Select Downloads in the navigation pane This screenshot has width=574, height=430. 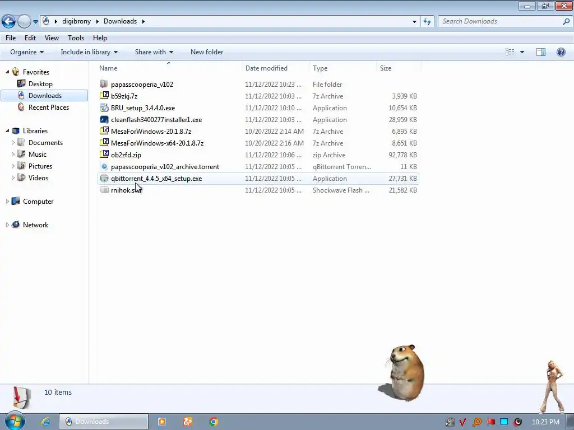45,95
